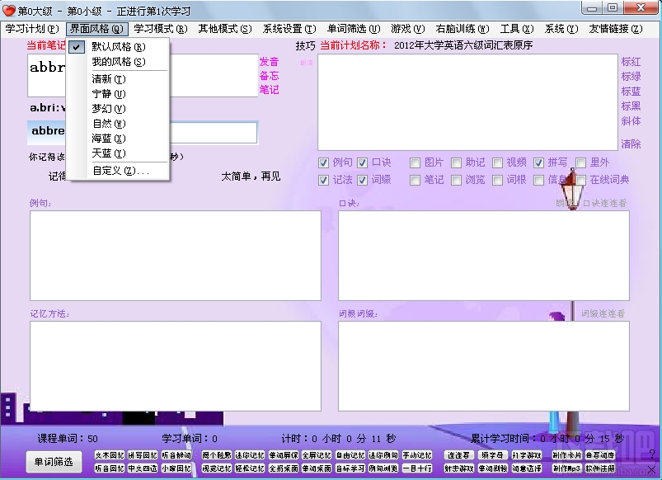
Task: Click the 自由记忆 button
Action: pos(350,455)
